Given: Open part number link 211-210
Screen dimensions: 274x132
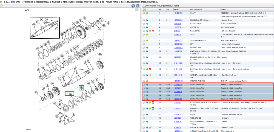Looking at the screenshot, I should click(x=177, y=31).
